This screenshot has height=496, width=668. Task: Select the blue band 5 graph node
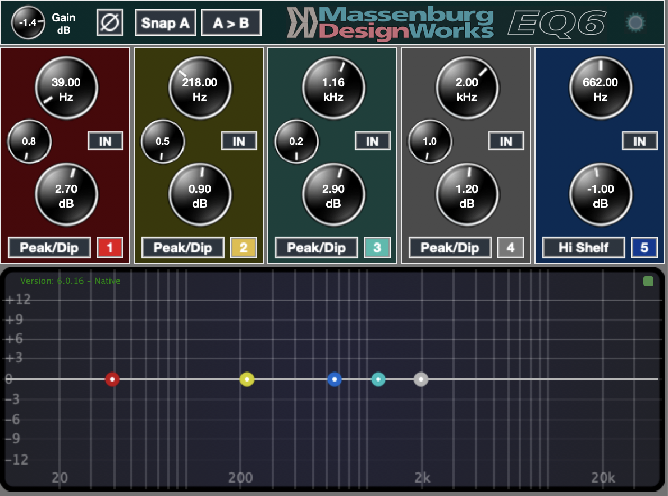(335, 379)
